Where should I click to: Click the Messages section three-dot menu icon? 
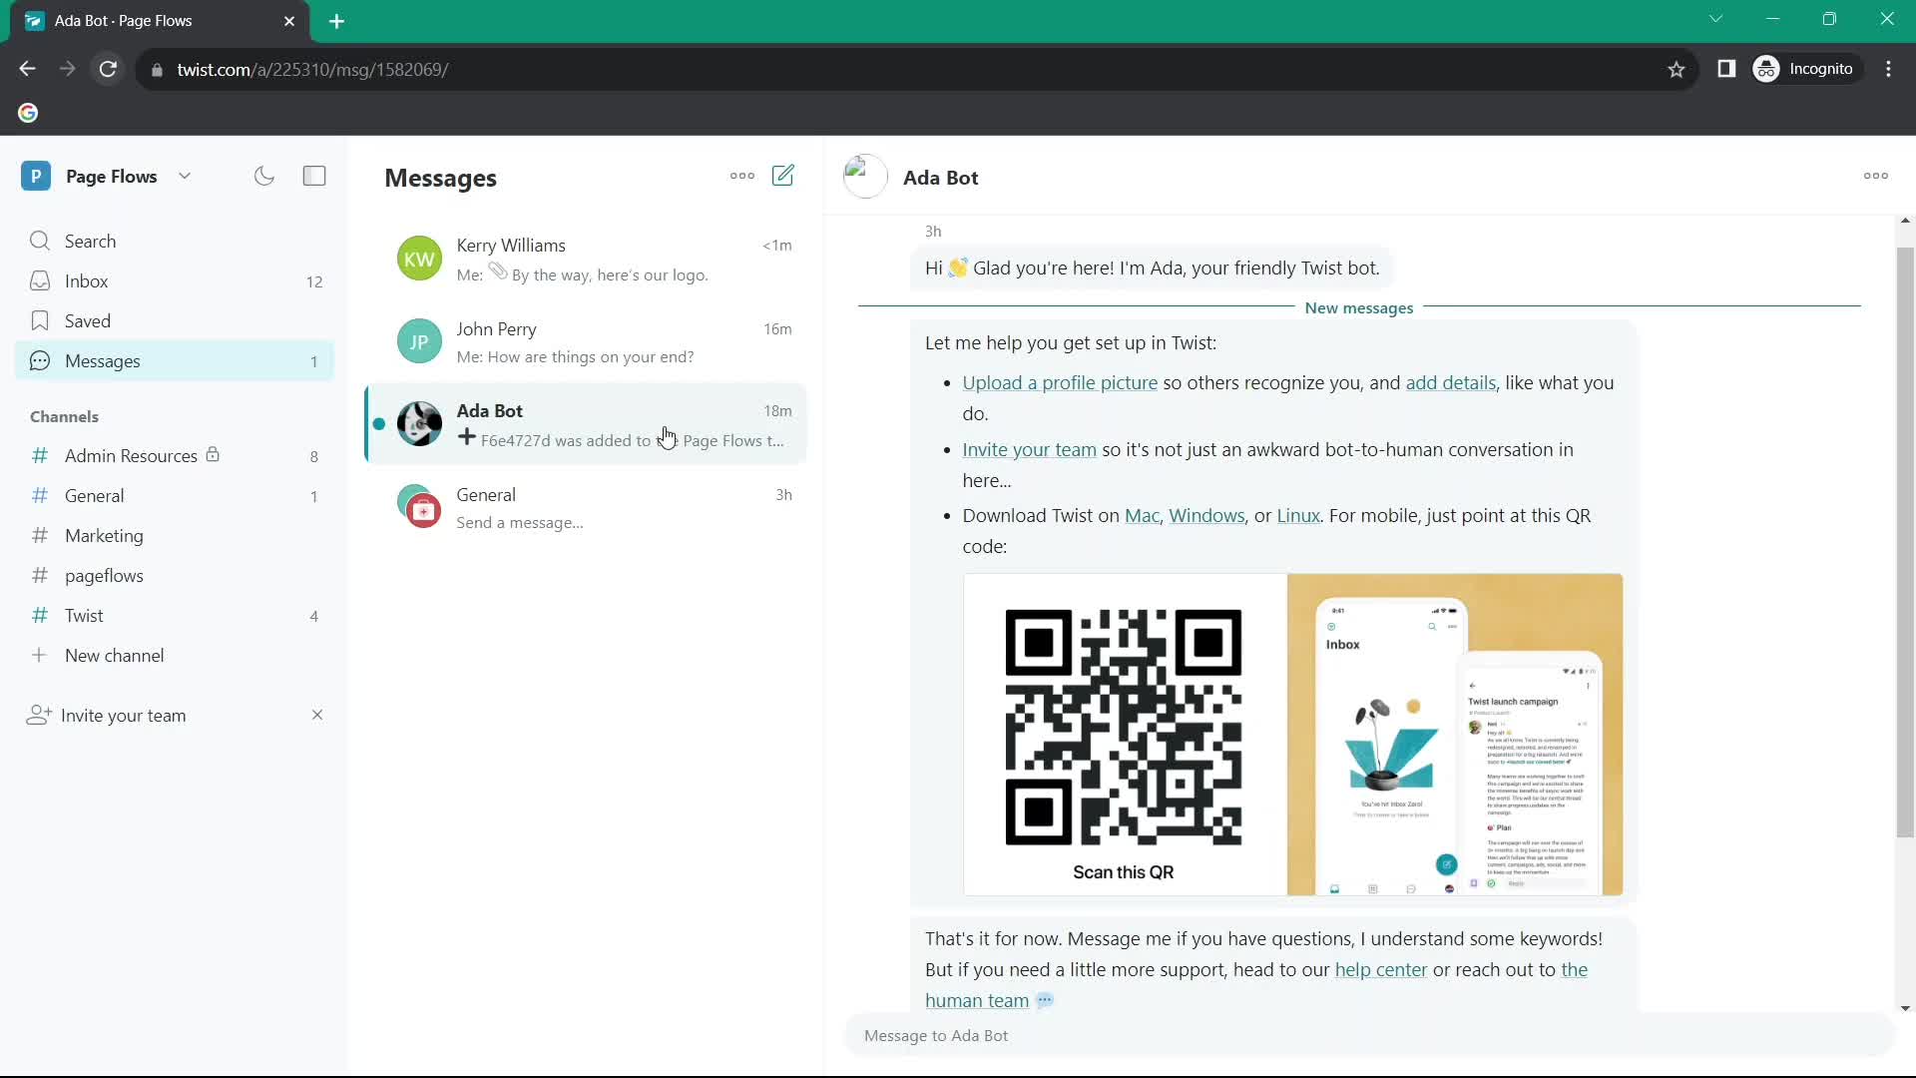coord(742,175)
